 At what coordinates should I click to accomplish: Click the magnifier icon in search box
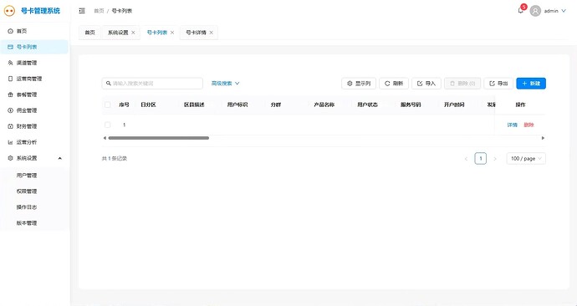coord(109,84)
